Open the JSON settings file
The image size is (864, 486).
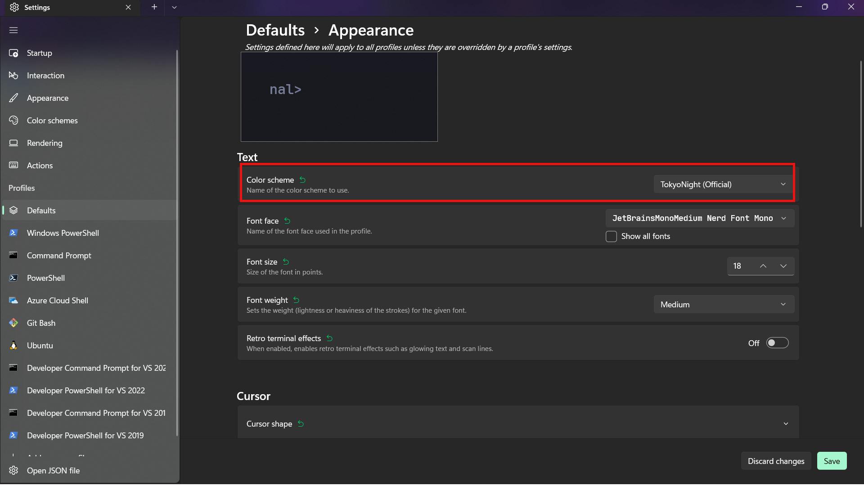pos(53,470)
